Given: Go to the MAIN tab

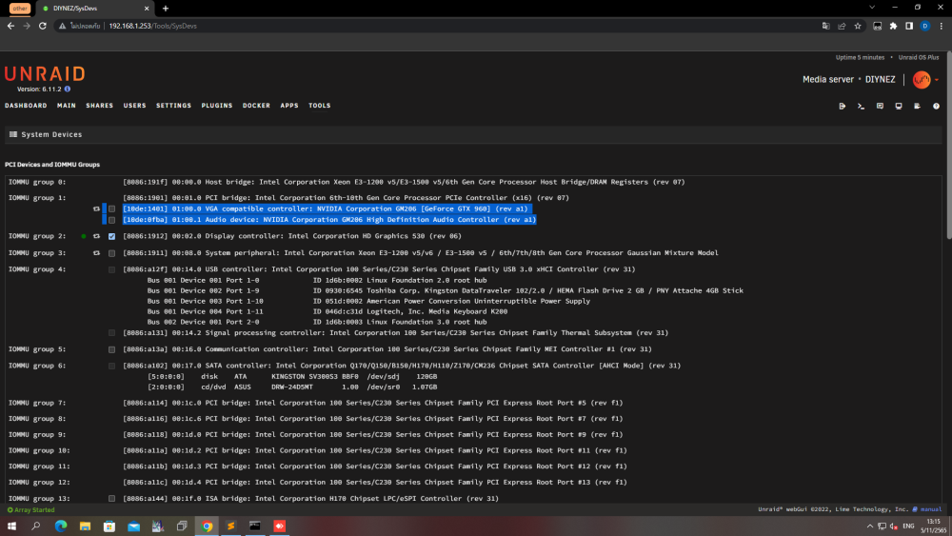Looking at the screenshot, I should click(67, 106).
